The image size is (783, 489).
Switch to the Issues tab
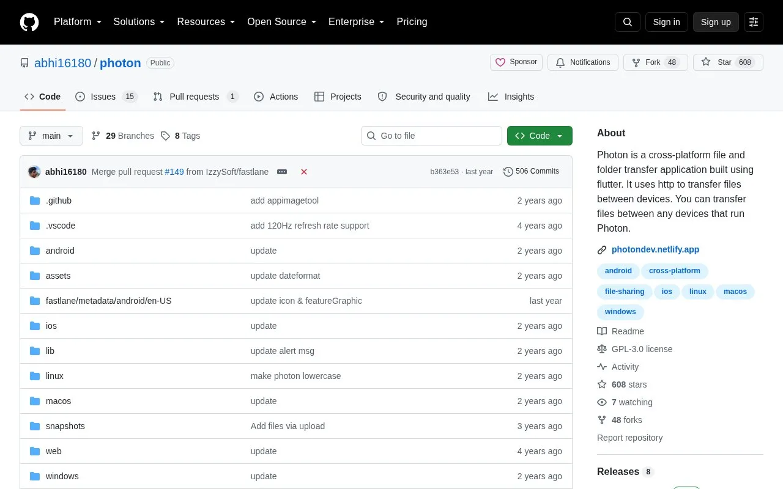[x=106, y=97]
